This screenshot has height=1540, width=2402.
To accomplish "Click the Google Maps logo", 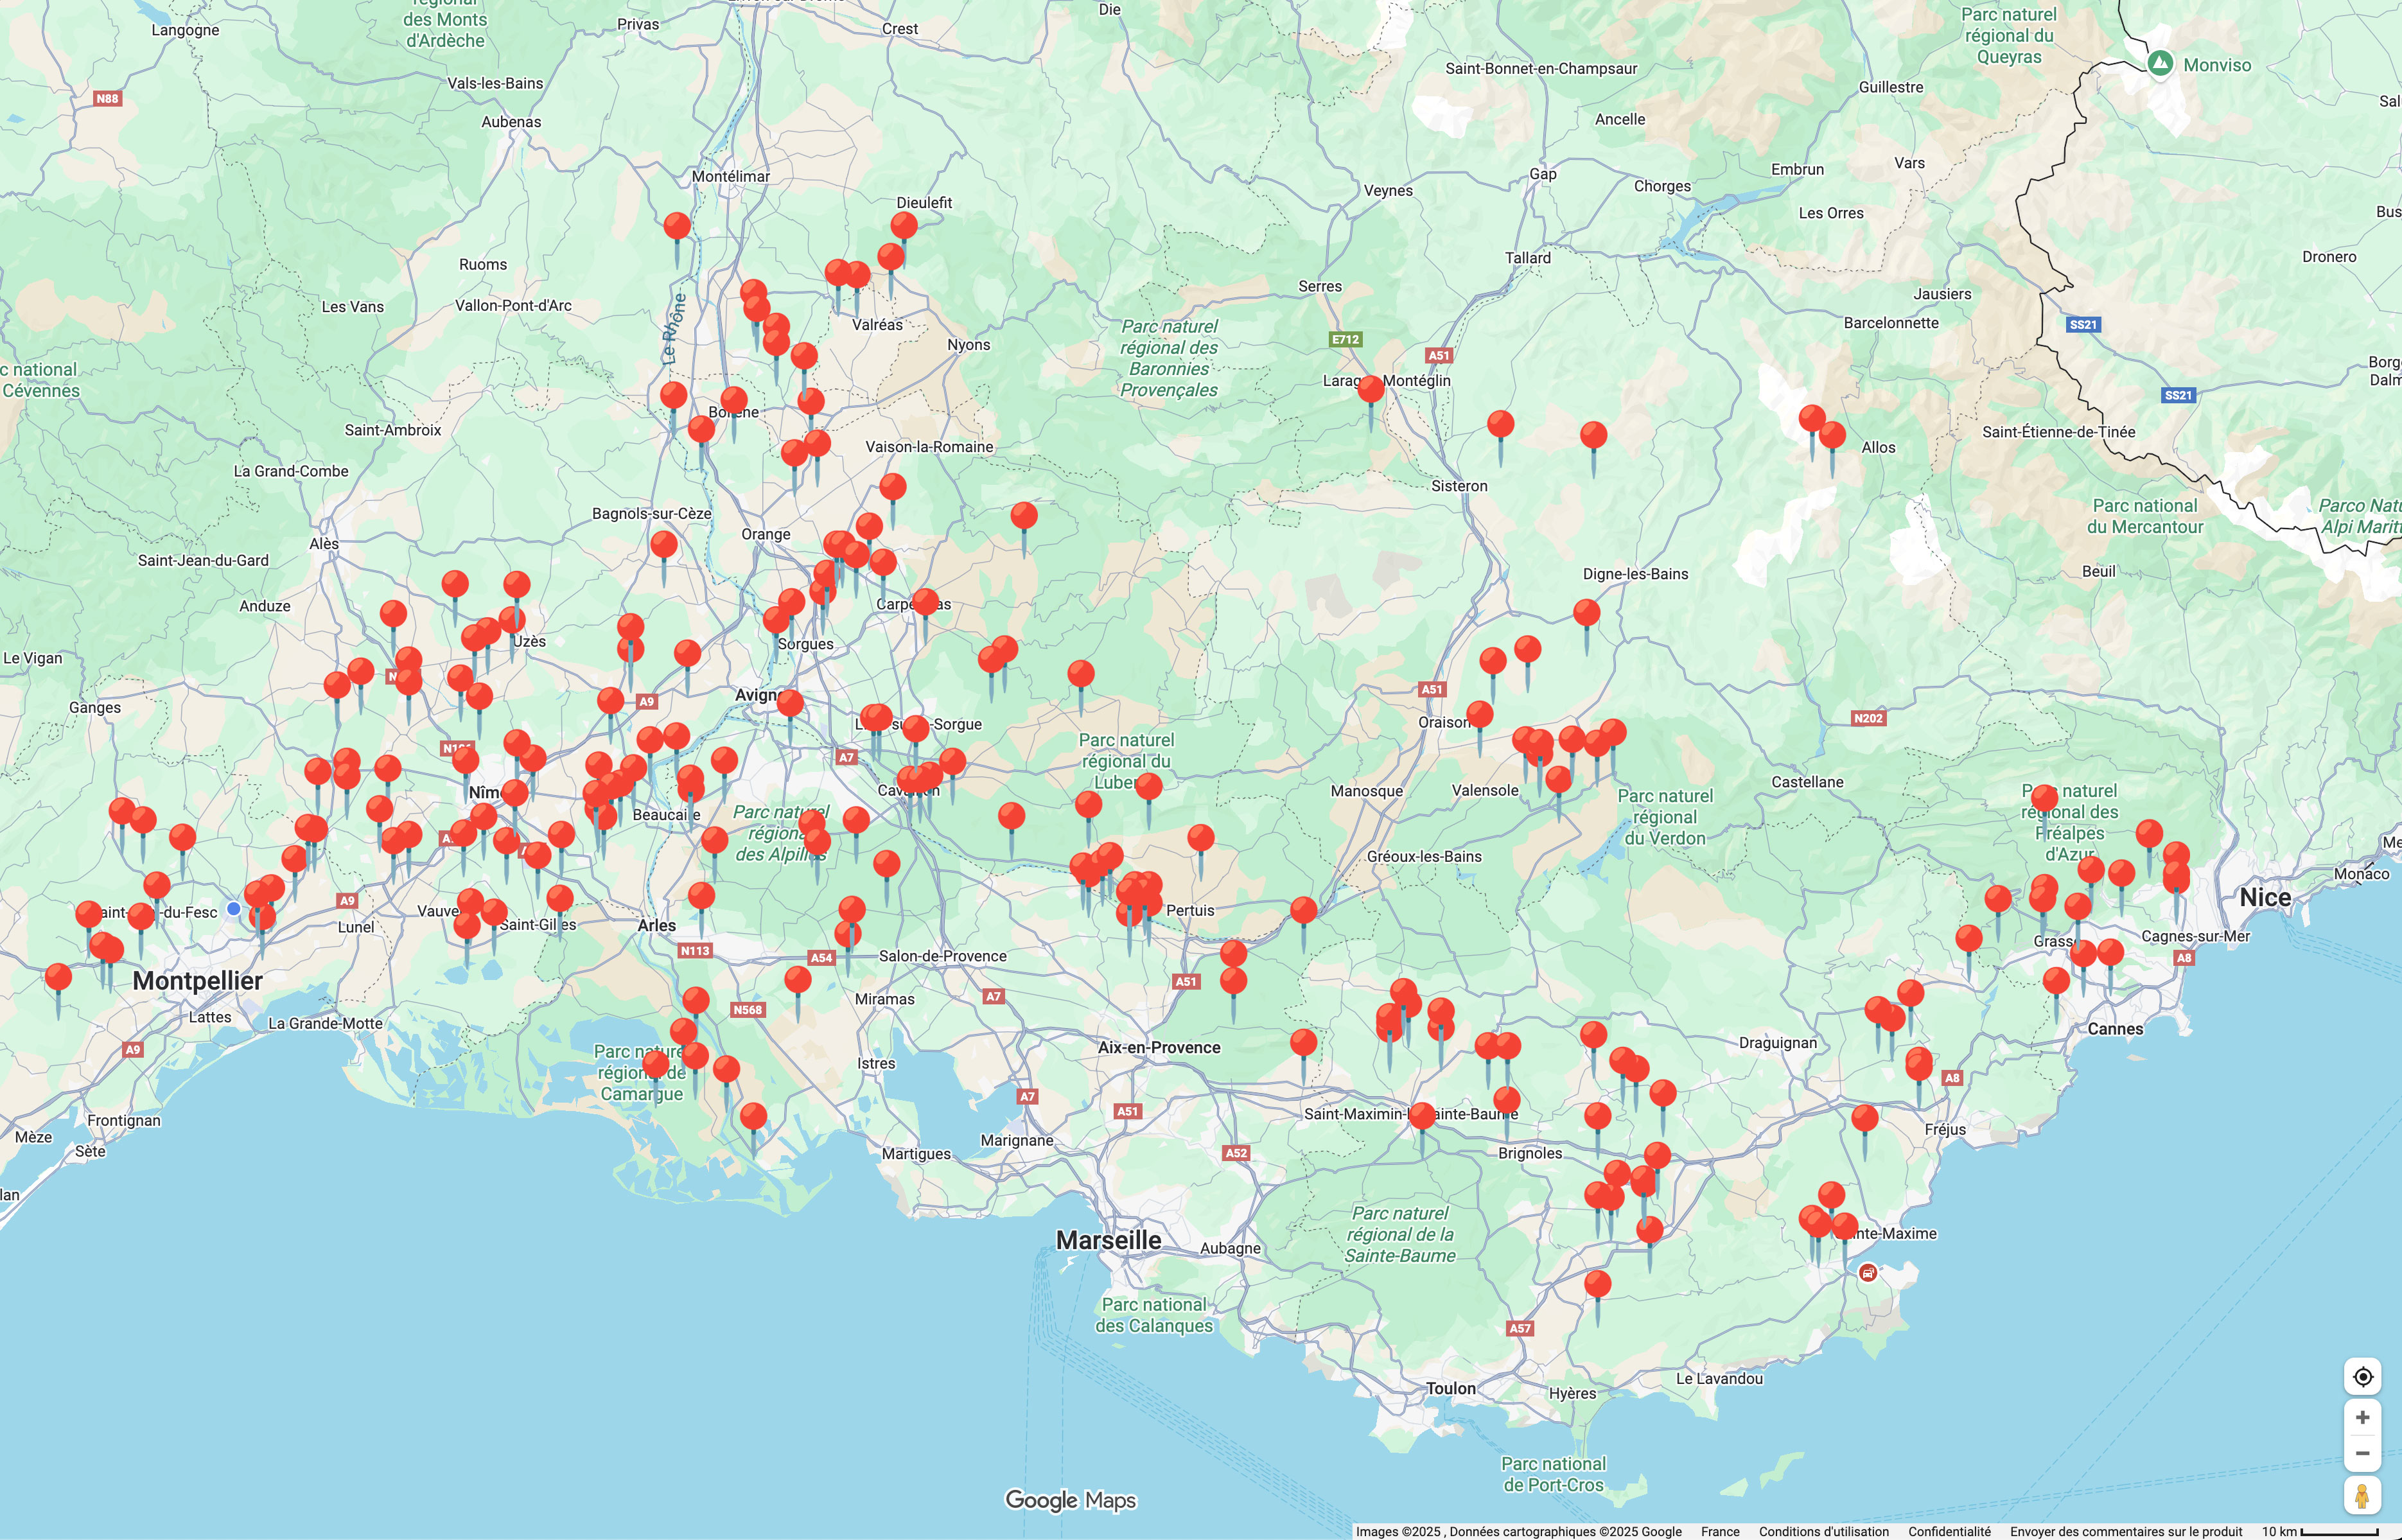I will [1070, 1500].
